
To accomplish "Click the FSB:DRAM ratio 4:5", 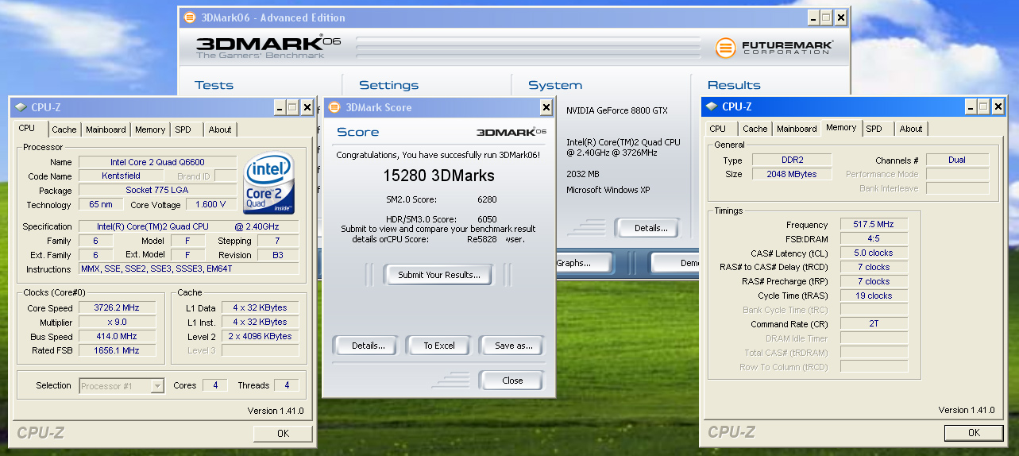I will [874, 239].
